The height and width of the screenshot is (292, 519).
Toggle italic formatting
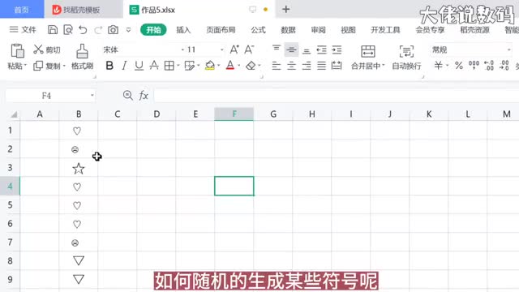(124, 66)
